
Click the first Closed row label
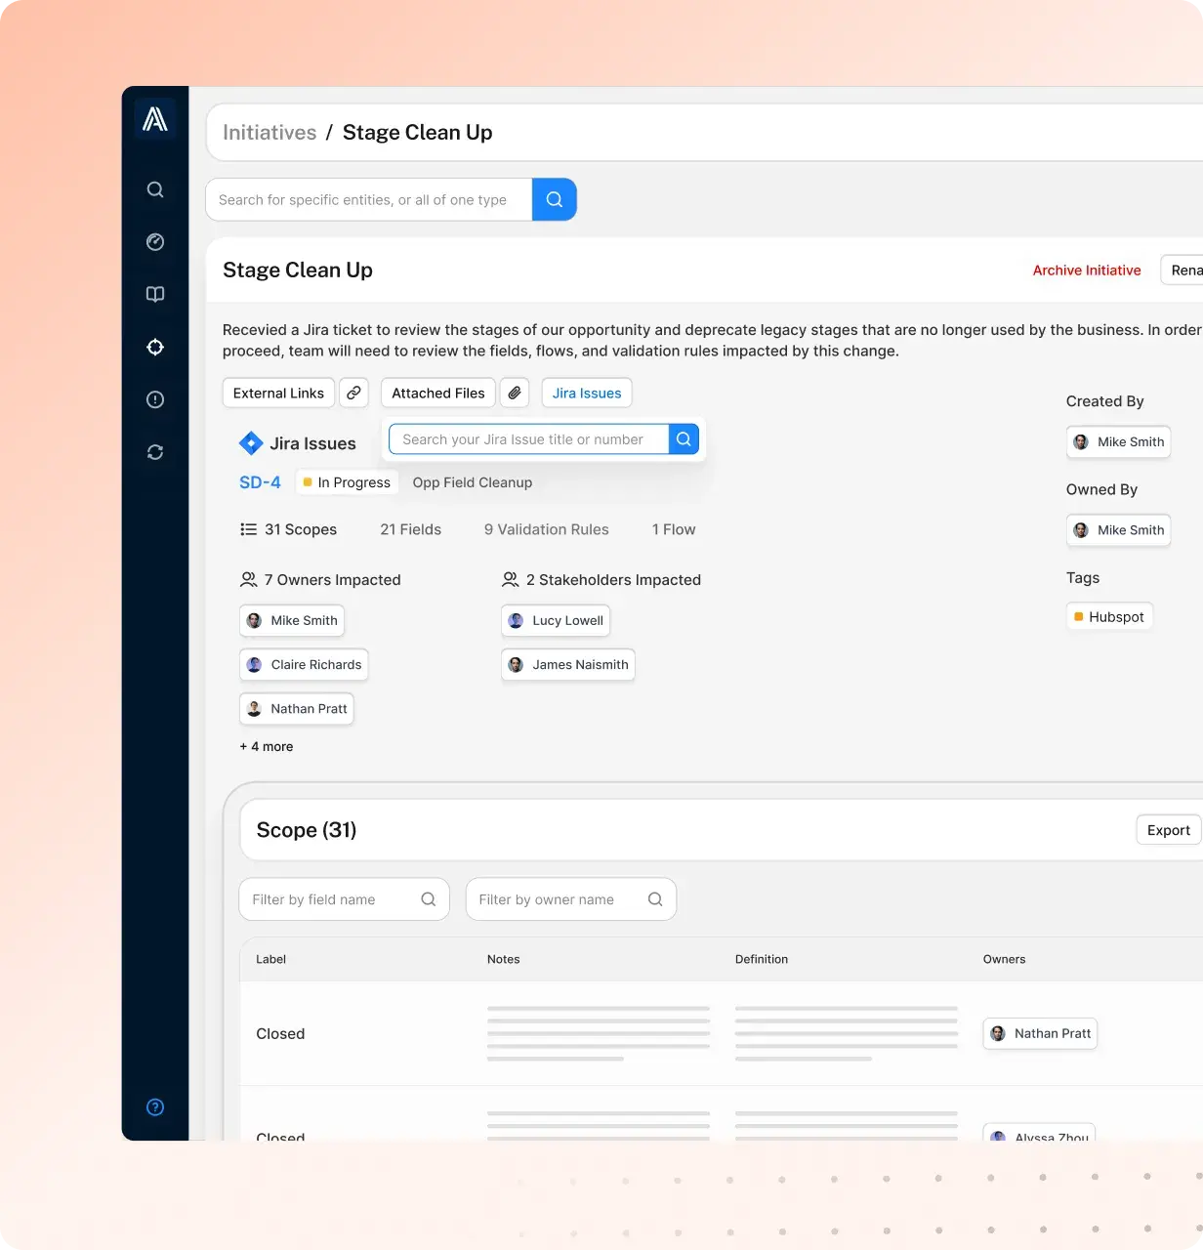point(280,1033)
